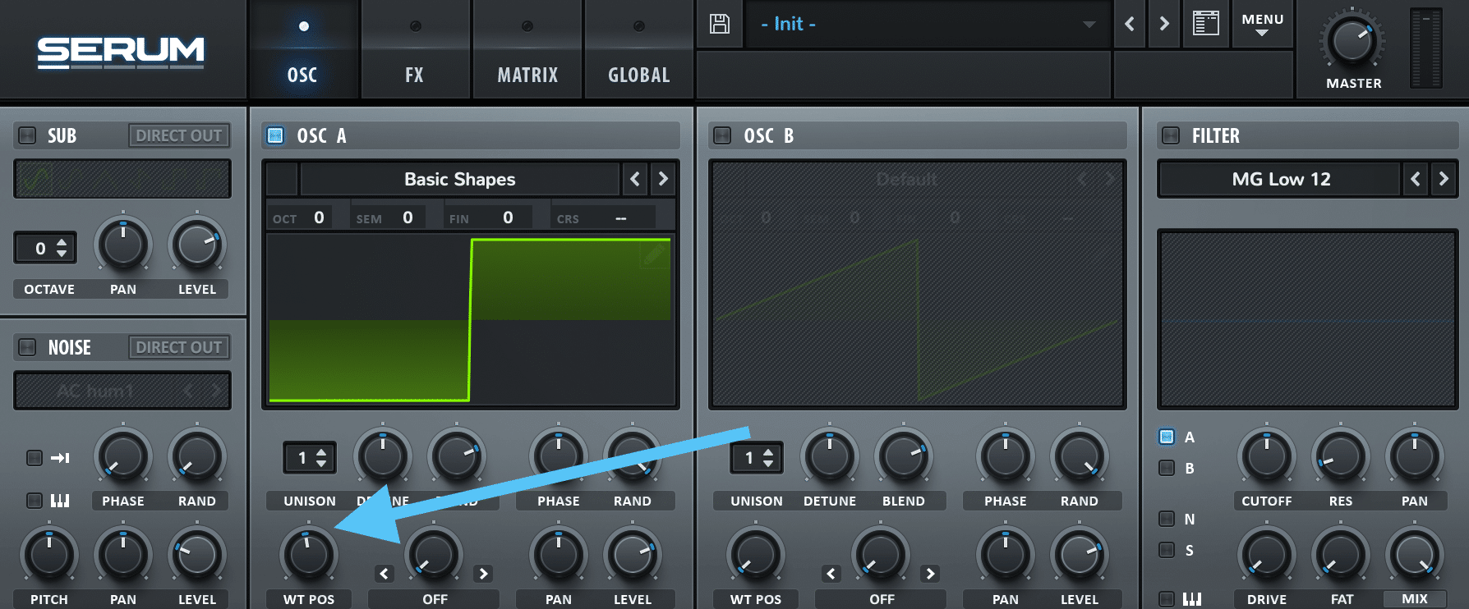Click the MASTER volume knob

coord(1352,41)
